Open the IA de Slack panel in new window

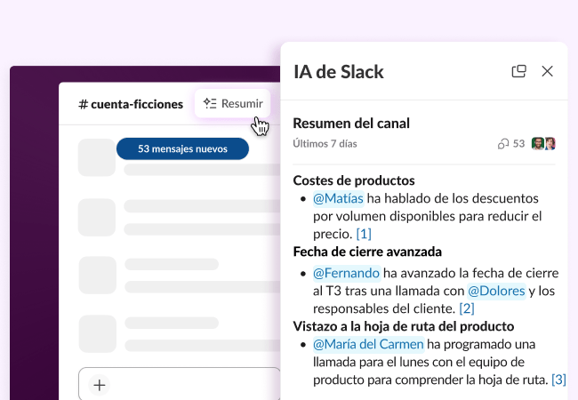519,71
